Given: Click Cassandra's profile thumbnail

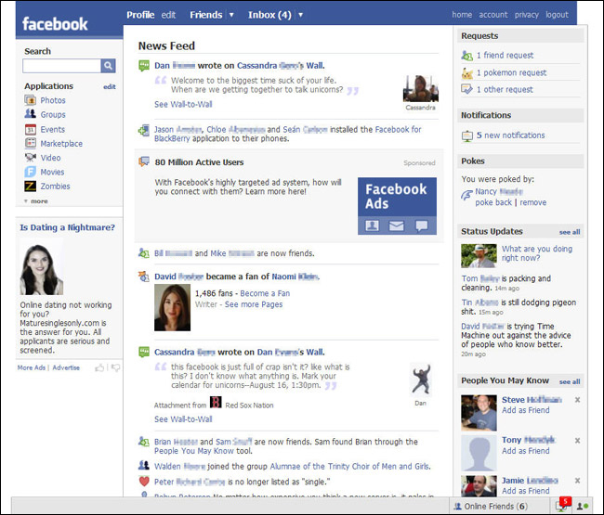Looking at the screenshot, I should click(421, 89).
